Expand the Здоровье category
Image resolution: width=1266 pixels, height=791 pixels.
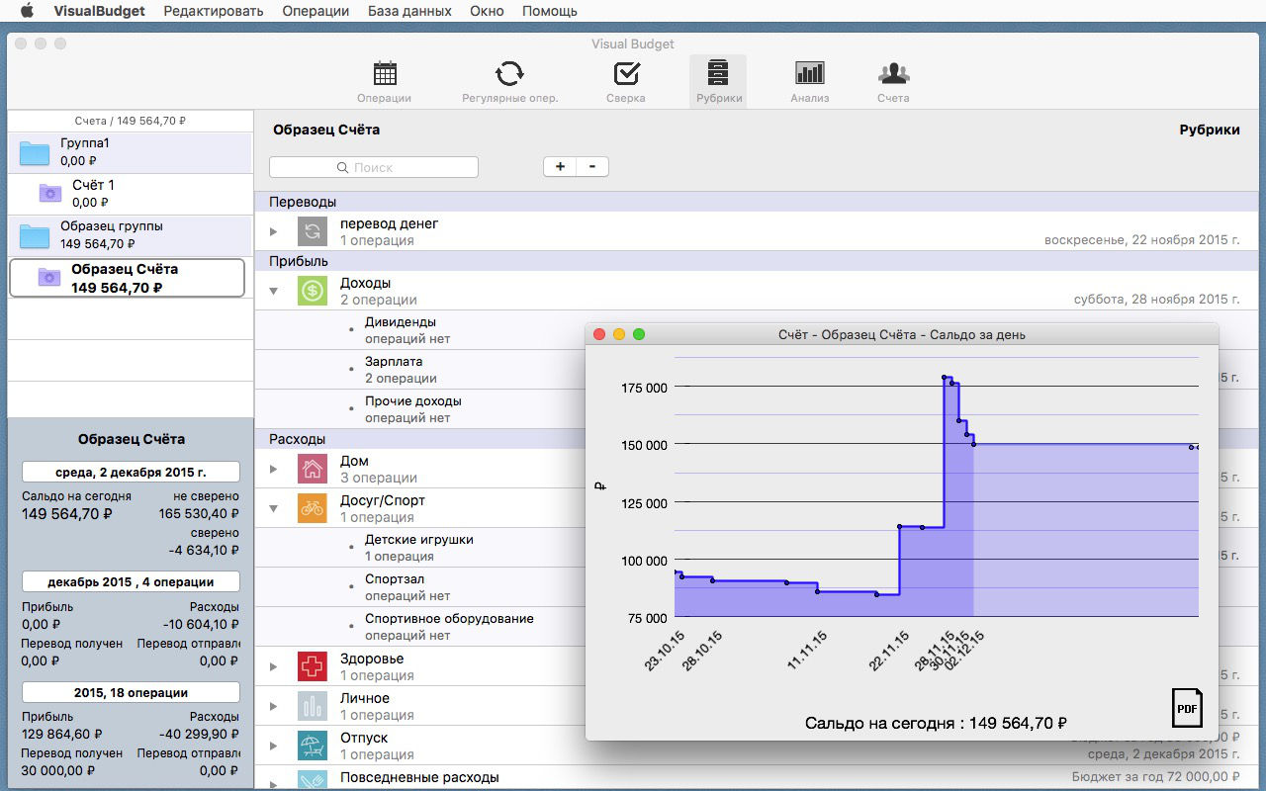click(274, 666)
